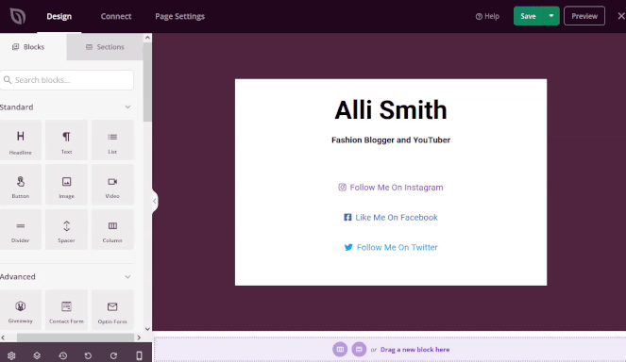Click the Instagram icon beside Follow Me
The height and width of the screenshot is (362, 626).
click(x=342, y=187)
